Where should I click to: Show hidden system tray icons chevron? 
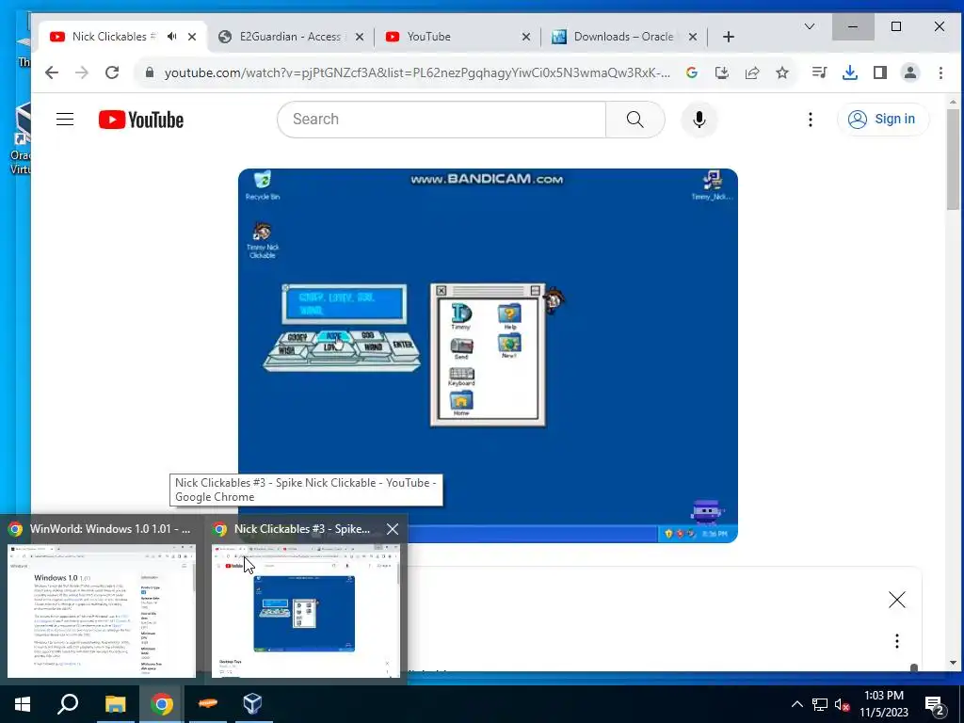(796, 704)
